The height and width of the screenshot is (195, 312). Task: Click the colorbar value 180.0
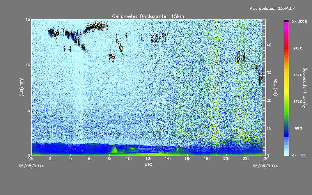click(x=298, y=75)
